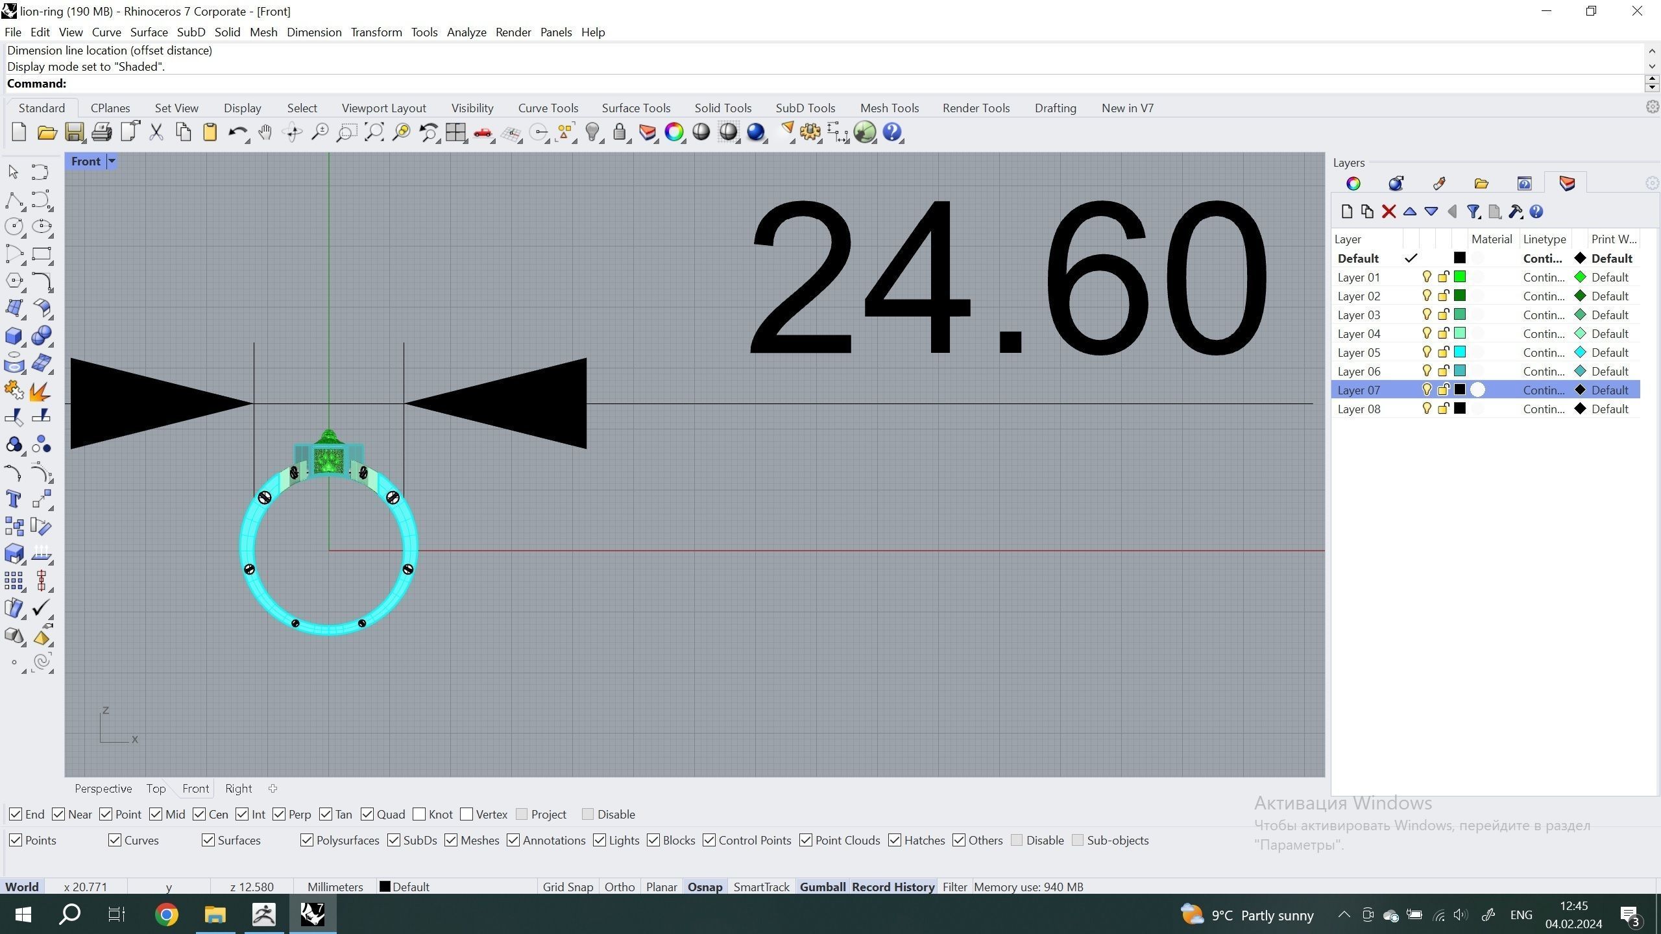This screenshot has height=934, width=1661.
Task: Open the Transform menu
Action: pyautogui.click(x=376, y=32)
